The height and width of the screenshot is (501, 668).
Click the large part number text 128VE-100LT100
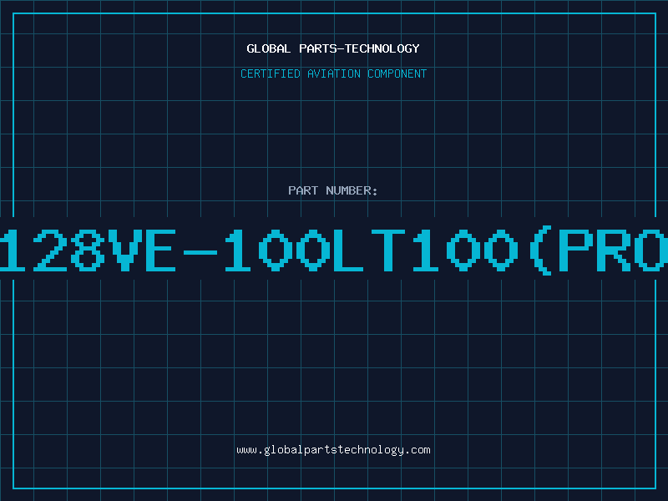[x=334, y=250]
